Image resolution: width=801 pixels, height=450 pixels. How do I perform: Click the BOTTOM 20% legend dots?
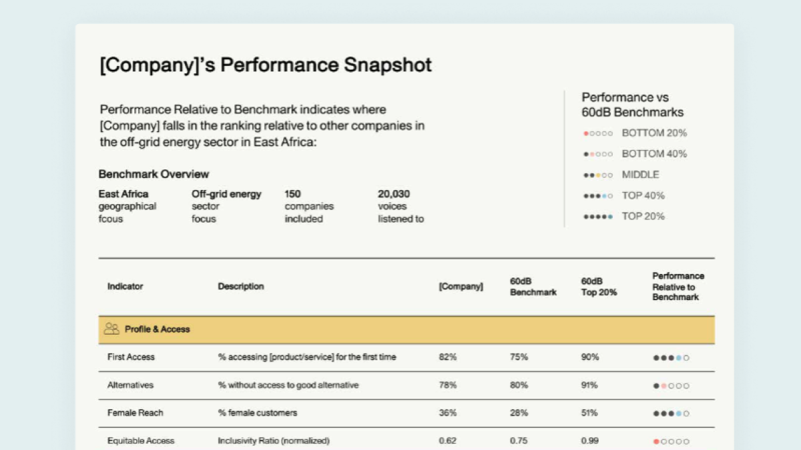[598, 133]
